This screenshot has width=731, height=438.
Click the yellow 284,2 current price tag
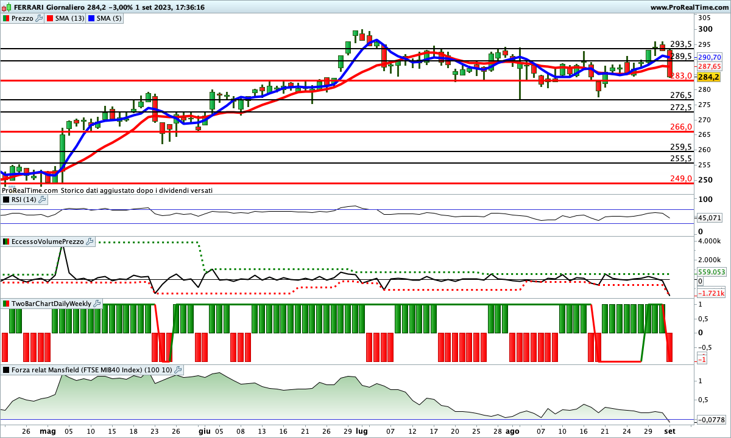[x=709, y=77]
